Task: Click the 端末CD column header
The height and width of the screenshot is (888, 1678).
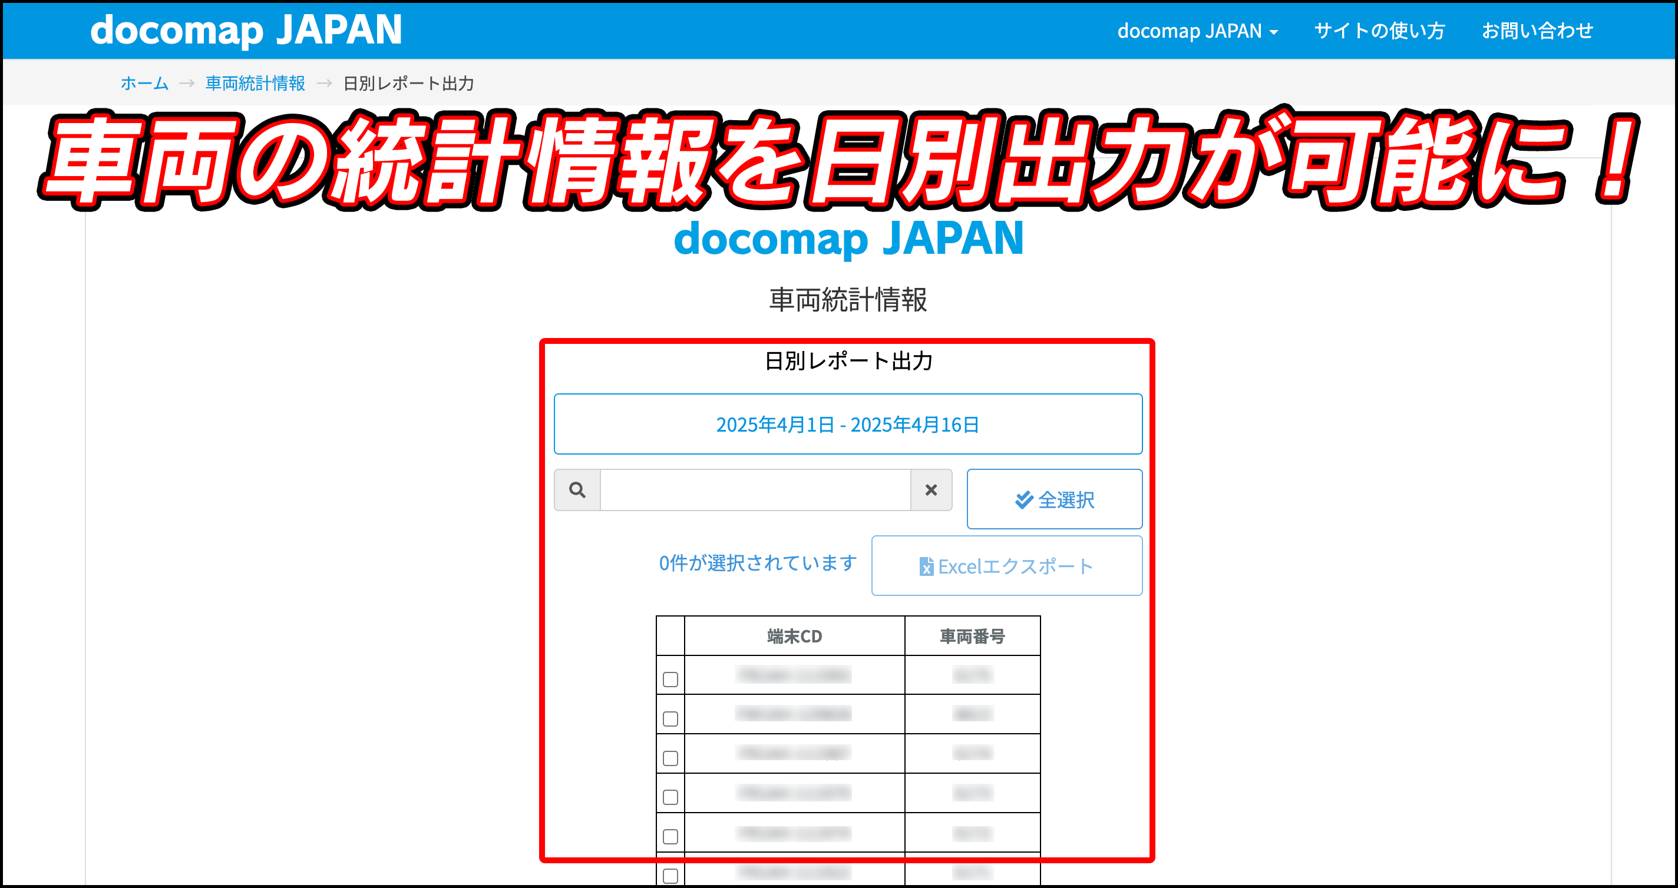Action: pyautogui.click(x=794, y=636)
